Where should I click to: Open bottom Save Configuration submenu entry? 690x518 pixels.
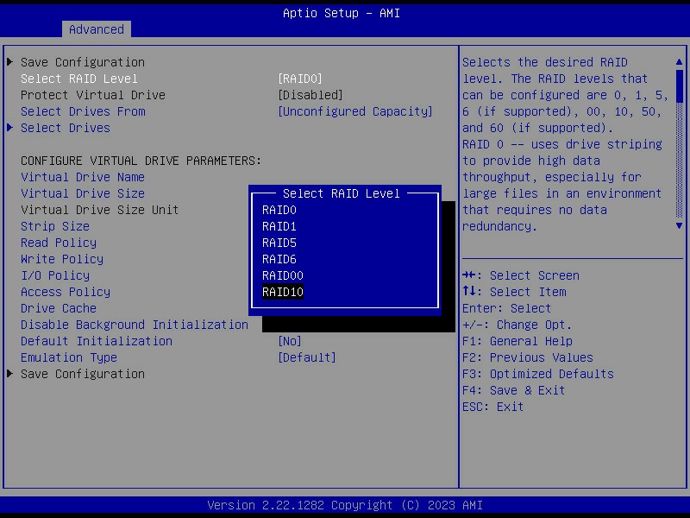click(83, 374)
